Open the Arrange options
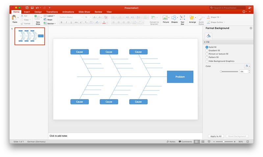Screen dimensions: 263x157 coord(192,18)
